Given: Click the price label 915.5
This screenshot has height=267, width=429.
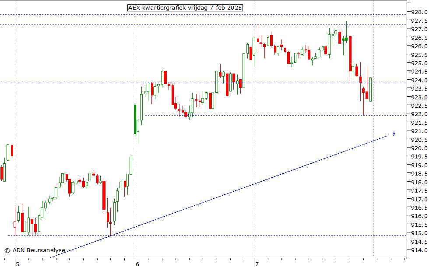Looking at the screenshot, I should pos(419,225).
